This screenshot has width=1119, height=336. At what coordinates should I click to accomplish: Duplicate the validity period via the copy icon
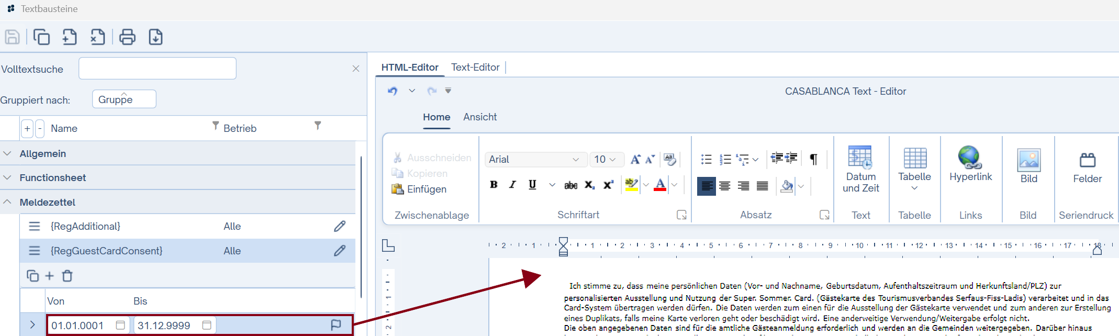pos(32,276)
